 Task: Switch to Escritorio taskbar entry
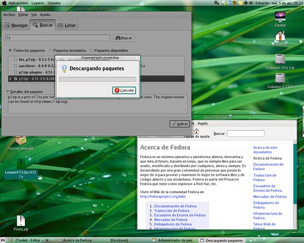(x=119, y=241)
